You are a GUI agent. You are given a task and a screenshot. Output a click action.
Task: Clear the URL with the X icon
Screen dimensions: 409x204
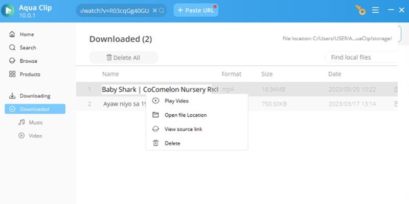click(155, 10)
